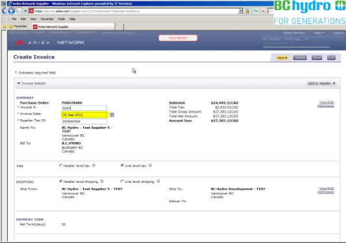Click the Amount Due value $27,383.12CAD
The height and width of the screenshot is (243, 346).
click(225, 121)
